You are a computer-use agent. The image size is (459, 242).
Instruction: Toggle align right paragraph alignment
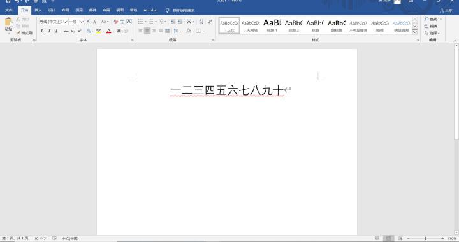(154, 31)
